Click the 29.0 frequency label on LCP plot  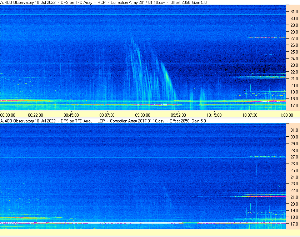(294, 143)
